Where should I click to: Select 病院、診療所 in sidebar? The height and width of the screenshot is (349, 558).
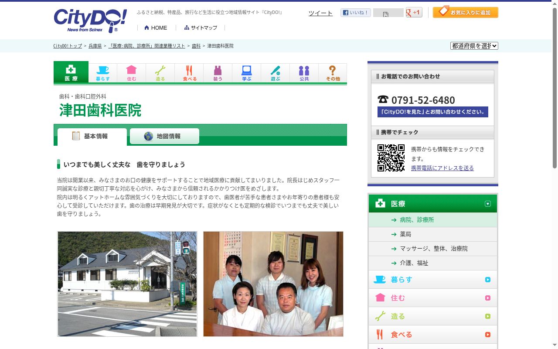[x=433, y=220]
